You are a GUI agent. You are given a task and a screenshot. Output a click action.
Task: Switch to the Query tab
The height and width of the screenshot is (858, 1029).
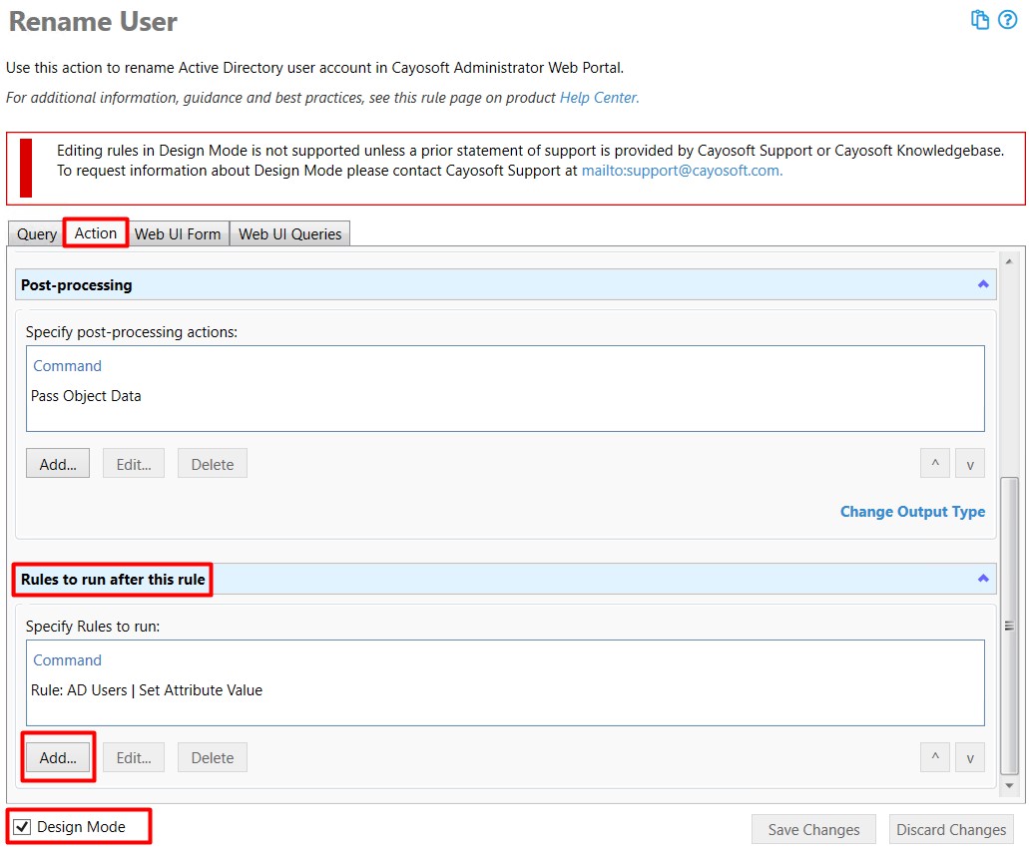[x=37, y=234]
